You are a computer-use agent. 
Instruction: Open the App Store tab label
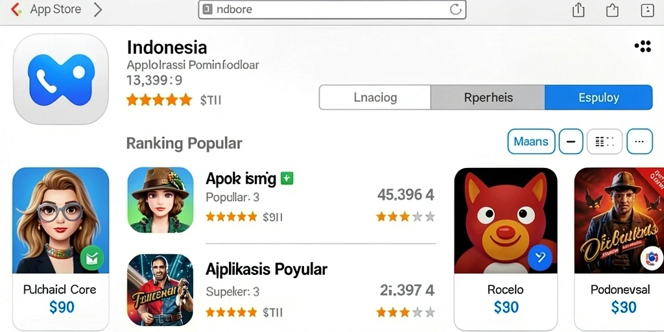point(56,9)
